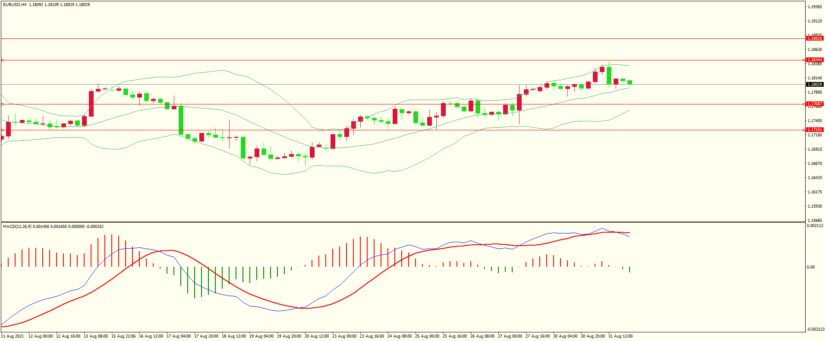The height and width of the screenshot is (341, 825).
Task: Click the 25 Aug 16:00 time label
Action: 455,336
